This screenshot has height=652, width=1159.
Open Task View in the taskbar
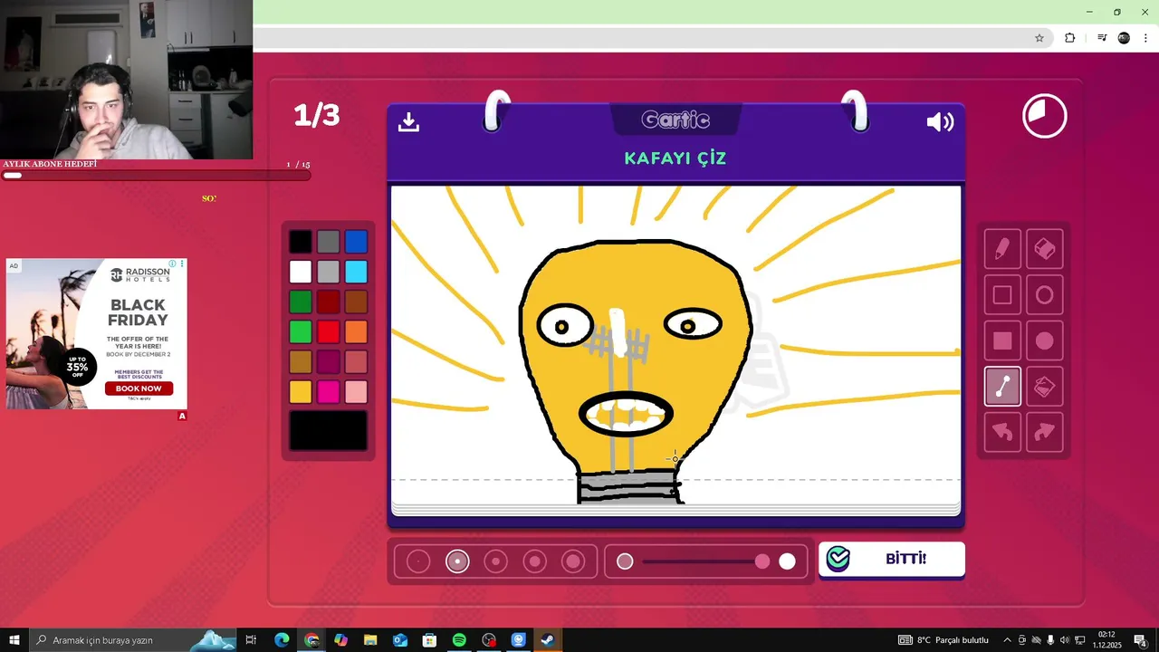click(x=251, y=640)
